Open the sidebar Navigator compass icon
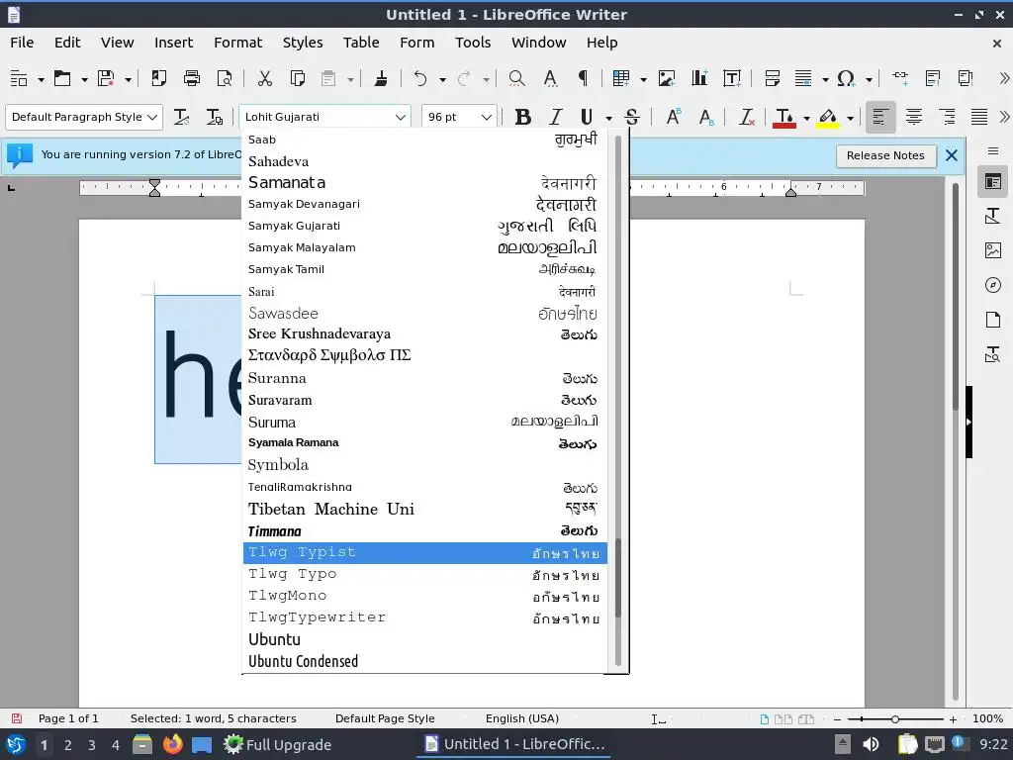This screenshot has width=1013, height=760. tap(993, 285)
